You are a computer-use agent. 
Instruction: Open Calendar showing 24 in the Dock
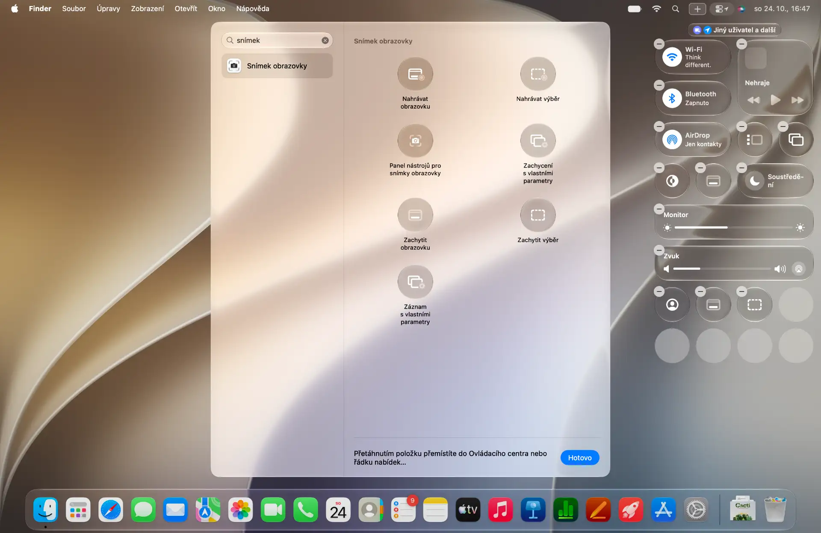(338, 509)
